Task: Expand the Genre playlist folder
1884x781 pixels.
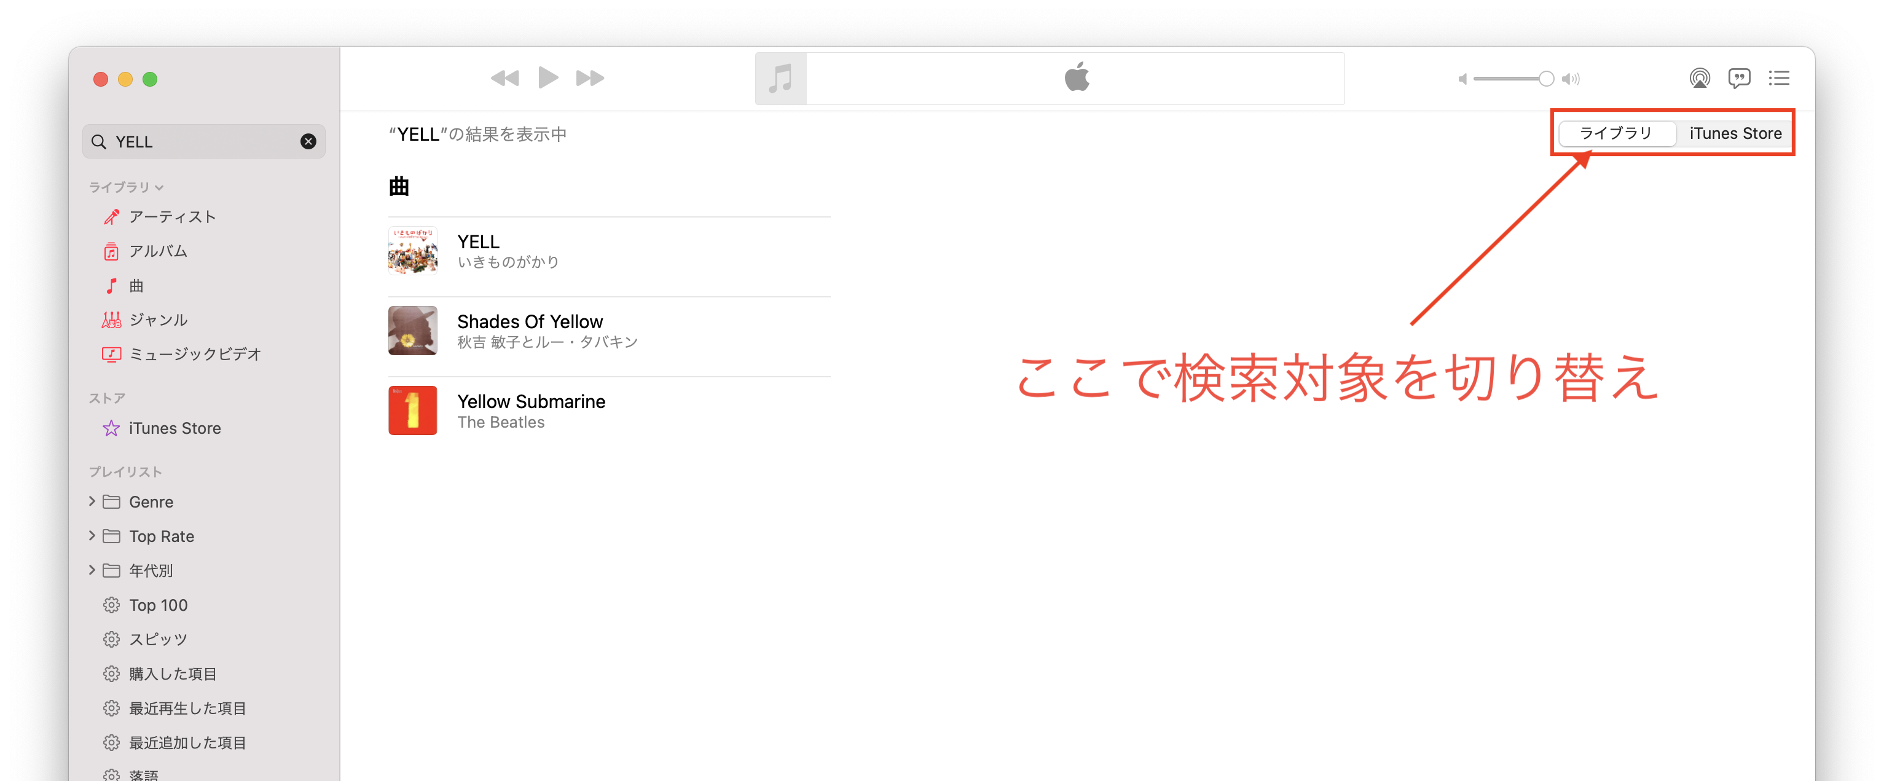Action: click(x=92, y=501)
